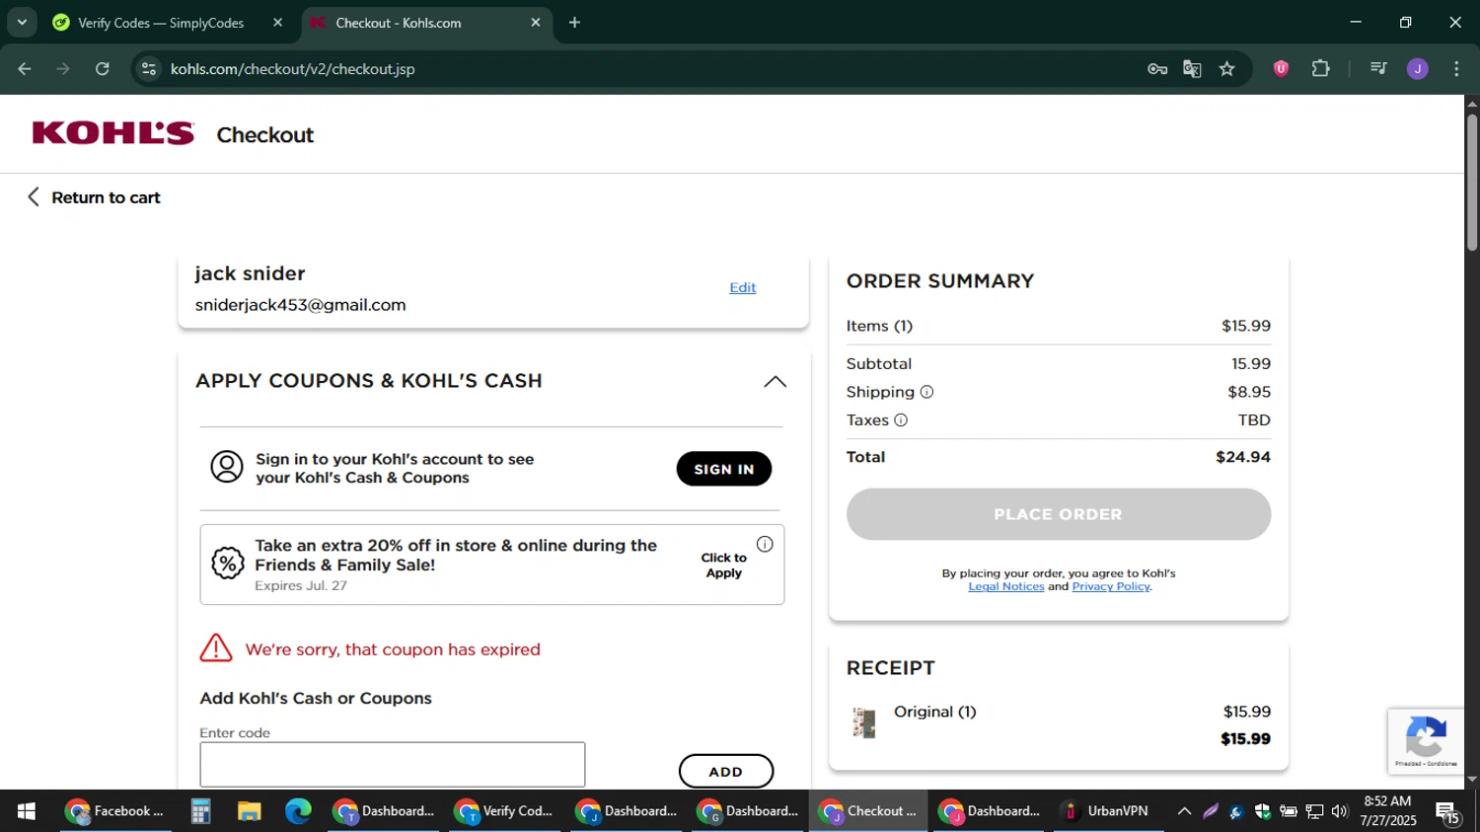
Task: Click the address bar URL
Action: pyautogui.click(x=292, y=69)
